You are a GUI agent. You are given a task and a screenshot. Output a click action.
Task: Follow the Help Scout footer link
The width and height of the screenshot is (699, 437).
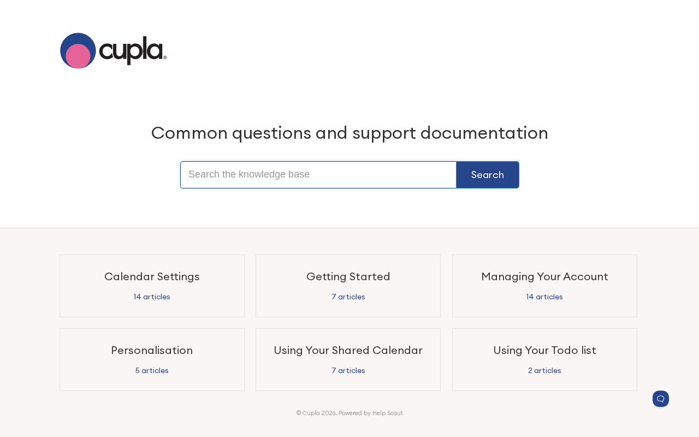[x=387, y=414]
